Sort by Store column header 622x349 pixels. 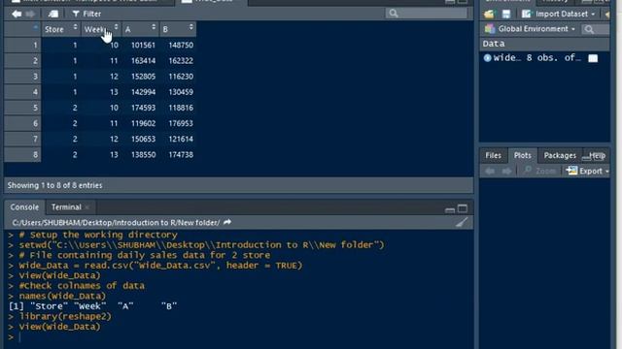click(61, 29)
